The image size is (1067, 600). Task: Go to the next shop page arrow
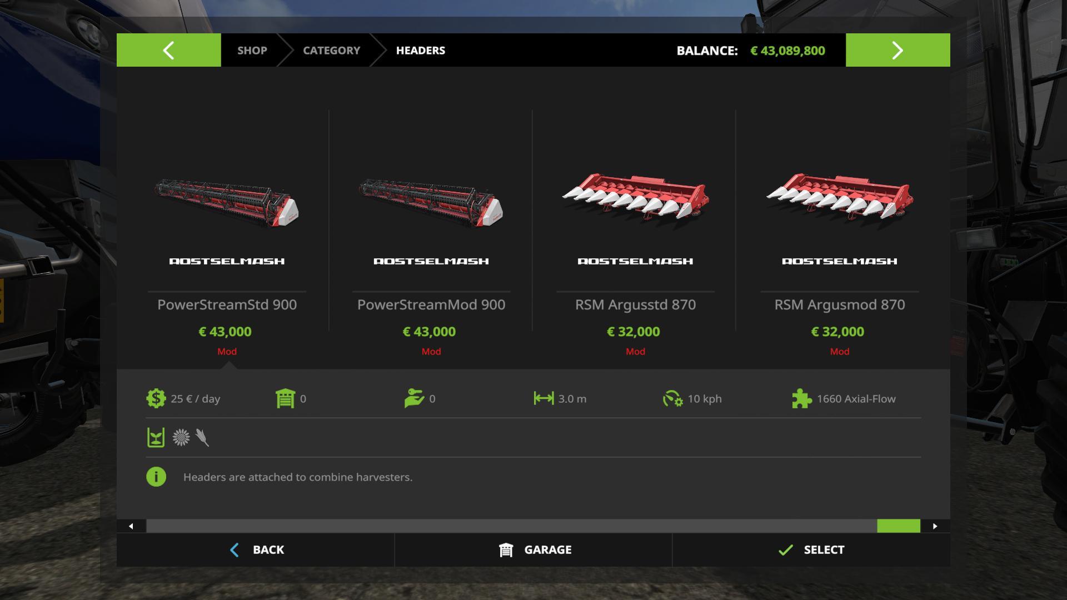(898, 50)
